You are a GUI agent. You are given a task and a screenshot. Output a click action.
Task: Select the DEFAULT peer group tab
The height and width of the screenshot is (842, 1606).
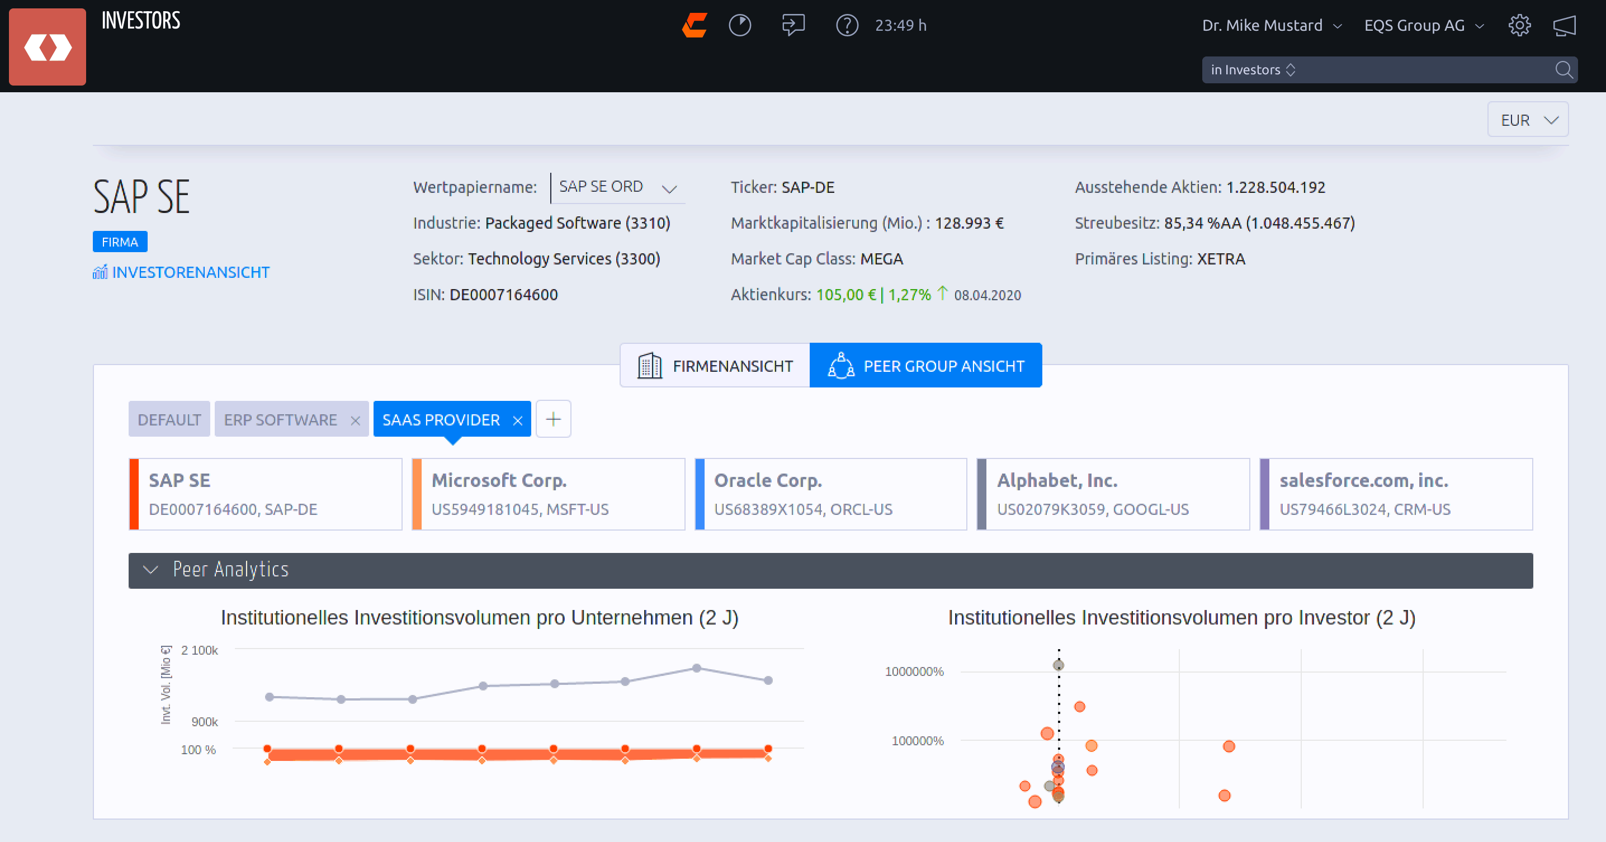coord(169,419)
